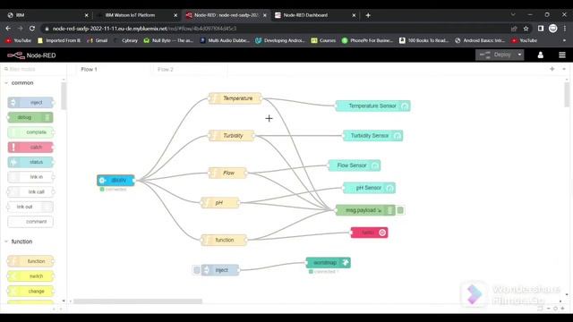Viewport: 573px width, 322px height.
Task: Select the Turbidity function node on canvas
Action: [x=231, y=135]
